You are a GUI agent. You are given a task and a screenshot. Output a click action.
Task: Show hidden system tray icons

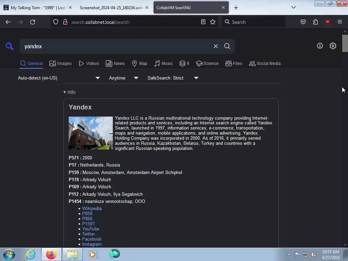click(x=289, y=255)
